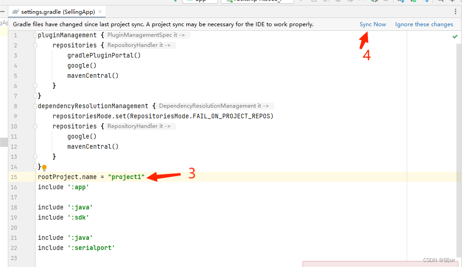Viewport: 462px width, 267px height.
Task: Click line number 15 in the gutter
Action: click(14, 177)
